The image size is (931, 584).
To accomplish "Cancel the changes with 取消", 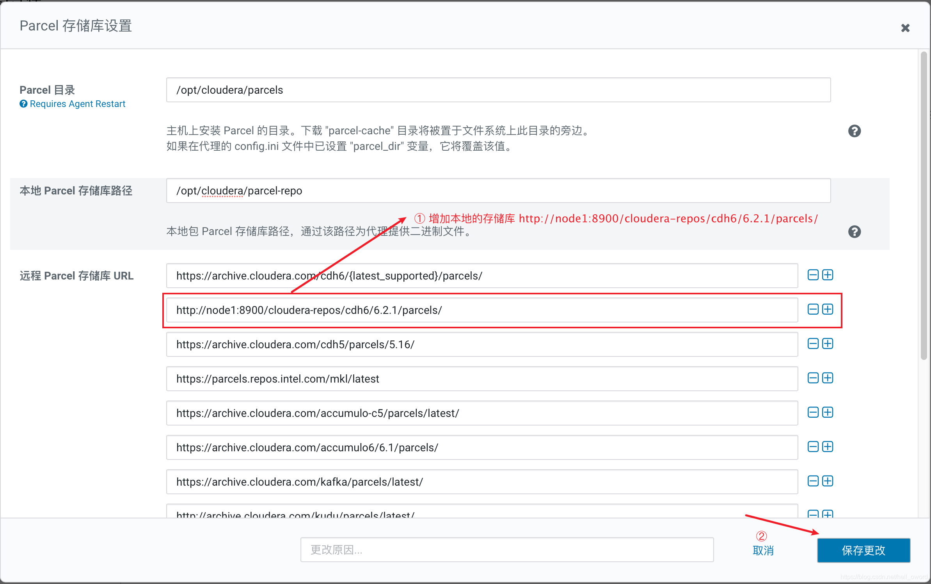I will click(x=763, y=550).
